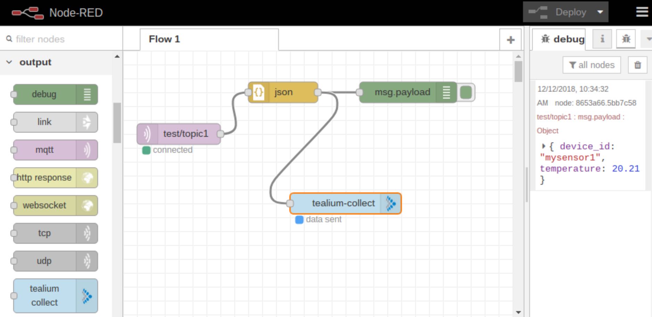This screenshot has width=652, height=317.
Task: Clear debug log with trash icon
Action: click(x=637, y=65)
